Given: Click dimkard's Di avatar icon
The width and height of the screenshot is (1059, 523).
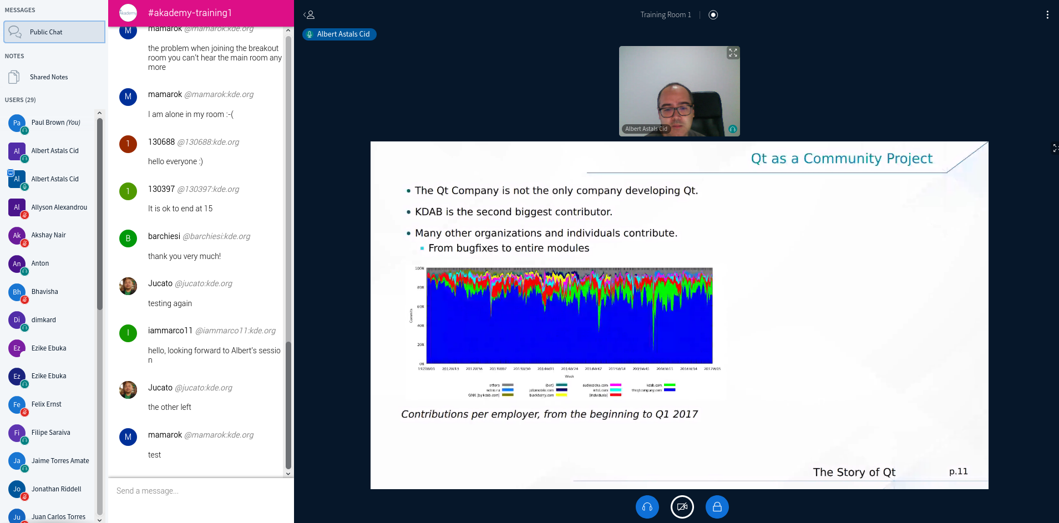Looking at the screenshot, I should [x=17, y=320].
